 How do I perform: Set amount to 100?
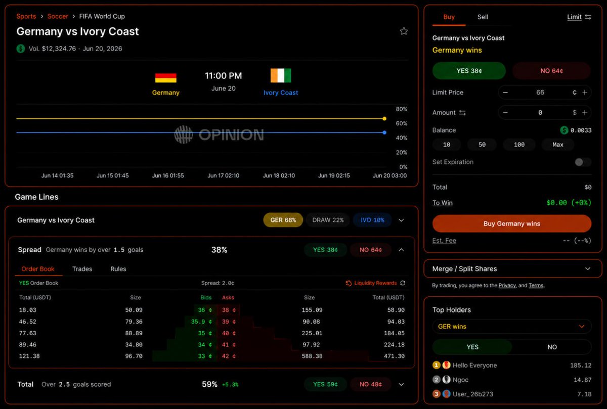[519, 145]
